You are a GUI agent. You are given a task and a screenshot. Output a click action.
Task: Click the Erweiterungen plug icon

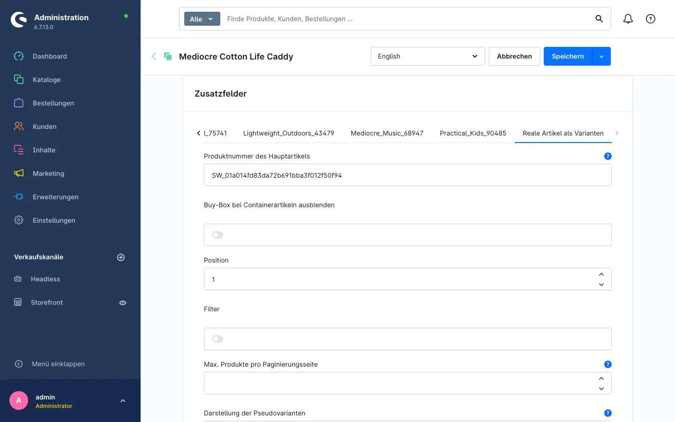(x=19, y=197)
